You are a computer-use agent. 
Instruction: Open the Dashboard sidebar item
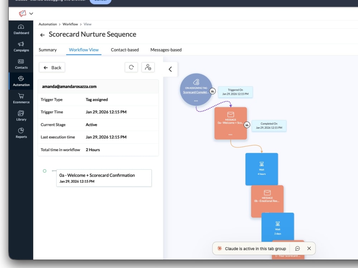[21, 29]
